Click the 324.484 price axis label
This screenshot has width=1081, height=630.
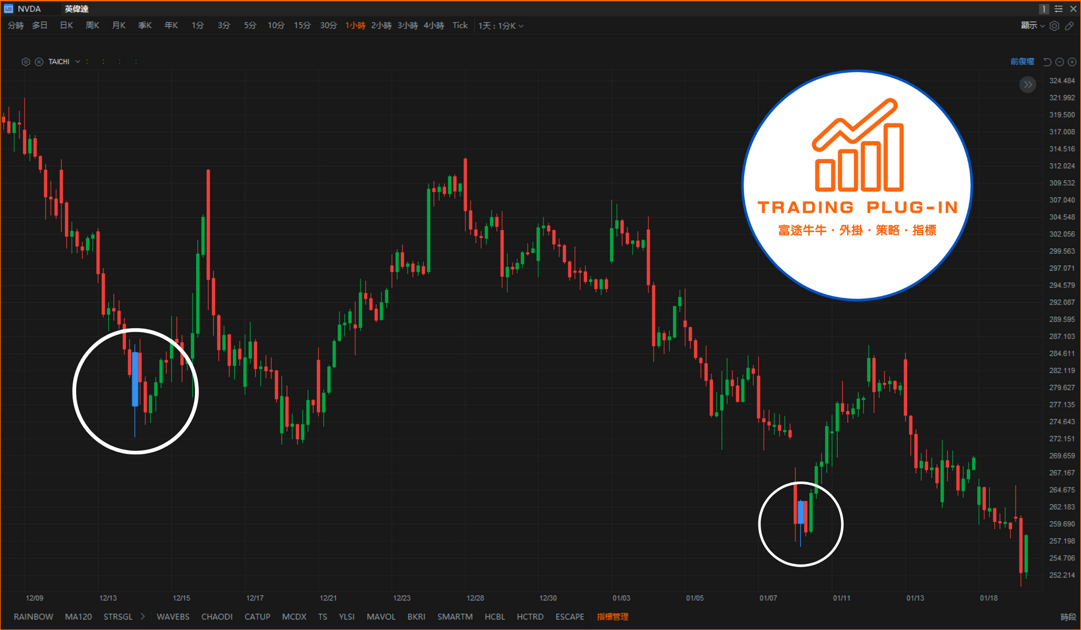click(x=1062, y=81)
